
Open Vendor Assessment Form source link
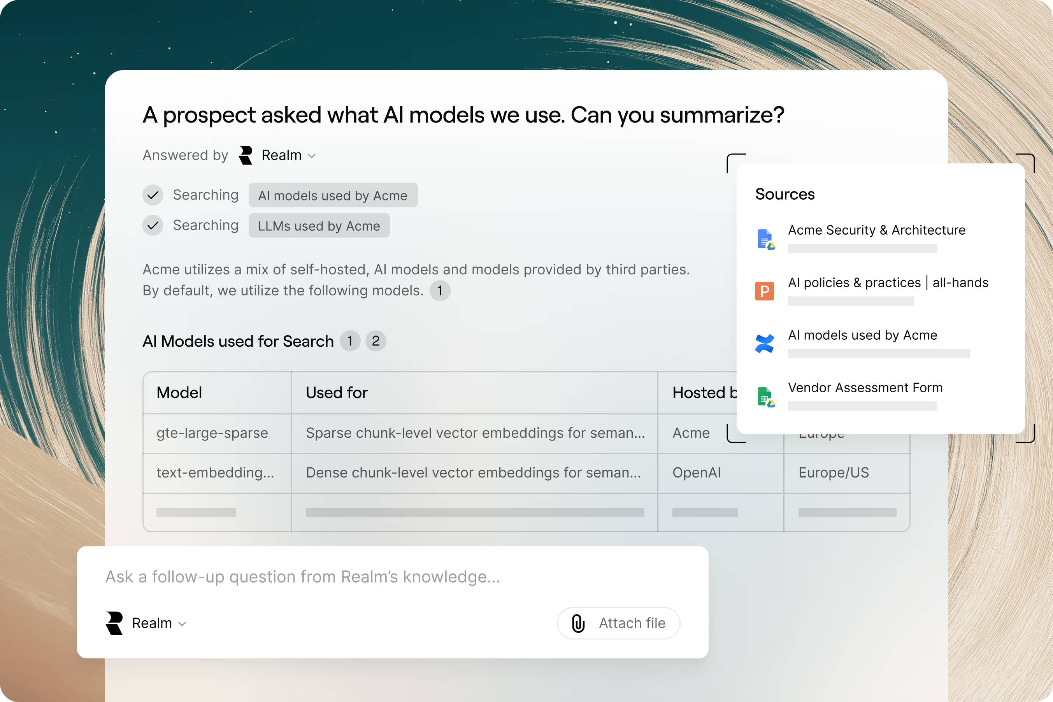pyautogui.click(x=865, y=388)
